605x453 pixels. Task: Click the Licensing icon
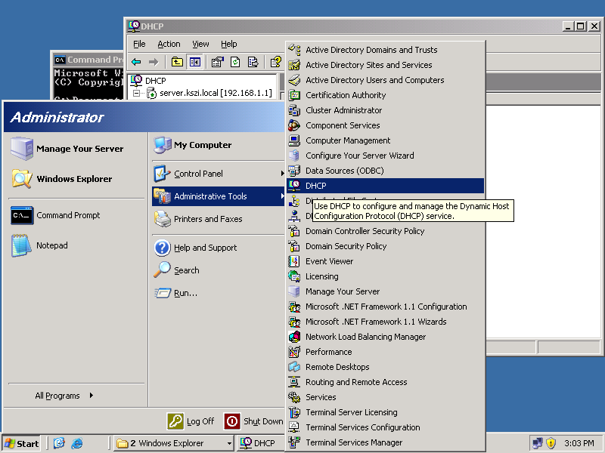(294, 276)
